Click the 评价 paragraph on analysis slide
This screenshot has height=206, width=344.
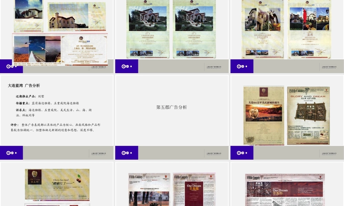[55, 127]
